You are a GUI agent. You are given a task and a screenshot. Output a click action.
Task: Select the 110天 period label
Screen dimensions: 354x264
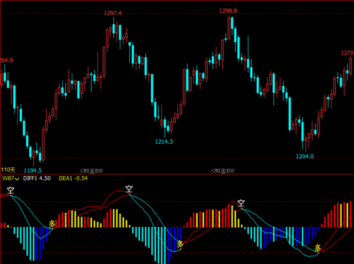[x=8, y=170]
